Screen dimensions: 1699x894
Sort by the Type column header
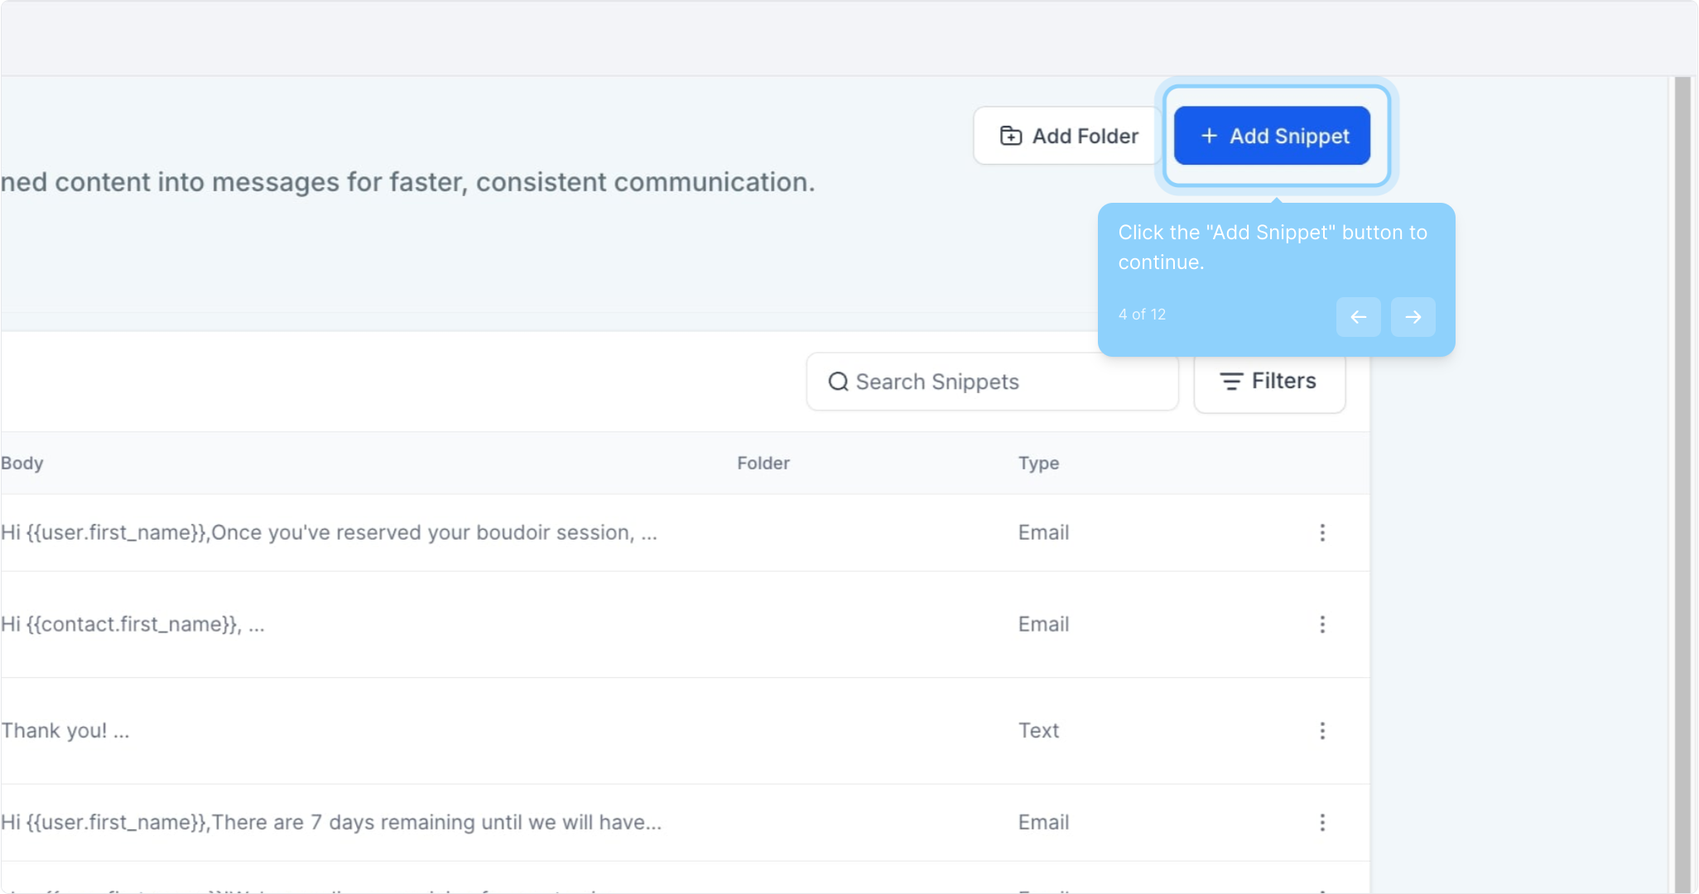[x=1038, y=464]
